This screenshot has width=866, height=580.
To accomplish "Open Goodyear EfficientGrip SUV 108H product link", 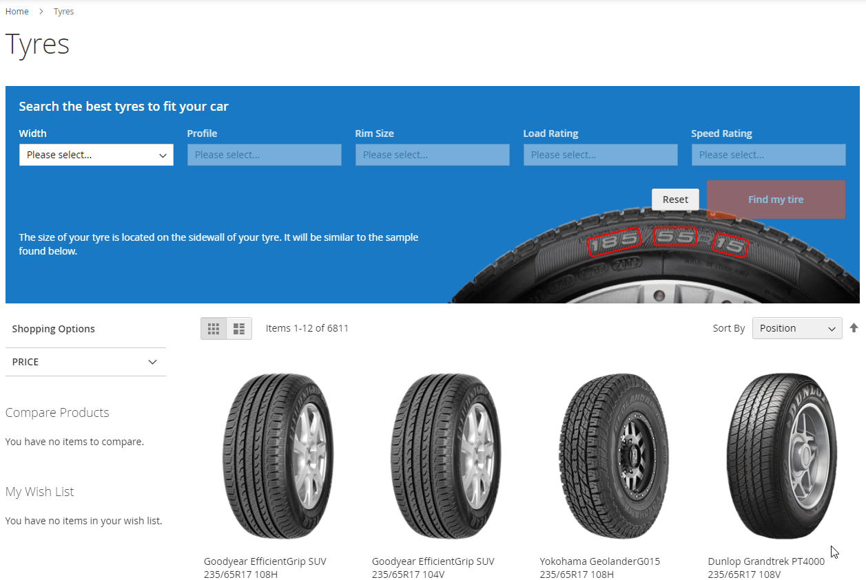I will click(265, 568).
